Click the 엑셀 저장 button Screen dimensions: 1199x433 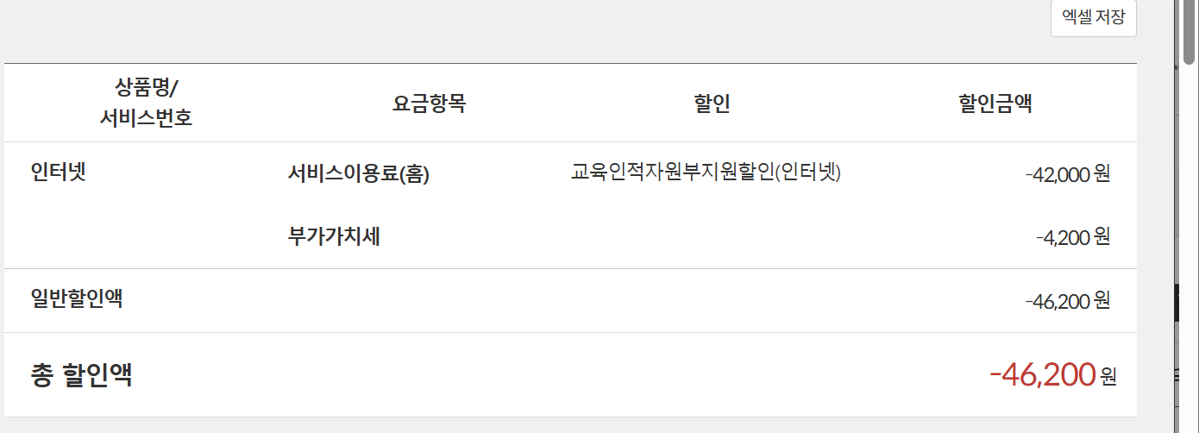point(1093,17)
